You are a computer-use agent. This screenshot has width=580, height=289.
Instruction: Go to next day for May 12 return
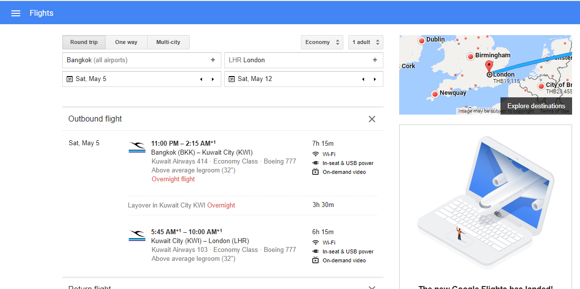click(x=375, y=79)
